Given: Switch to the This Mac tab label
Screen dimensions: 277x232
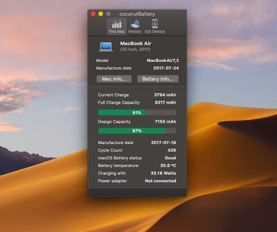Looking at the screenshot, I should (x=117, y=32).
